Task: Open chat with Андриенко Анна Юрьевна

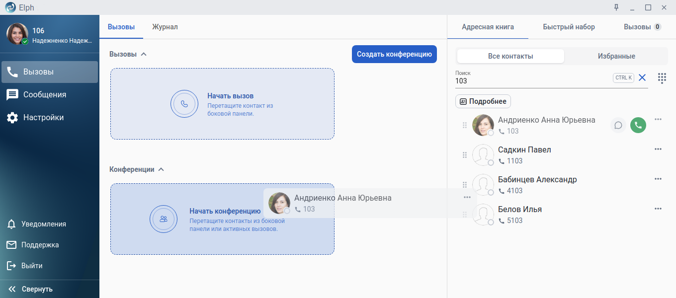Action: click(618, 125)
